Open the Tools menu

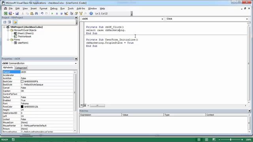(x=70, y=9)
